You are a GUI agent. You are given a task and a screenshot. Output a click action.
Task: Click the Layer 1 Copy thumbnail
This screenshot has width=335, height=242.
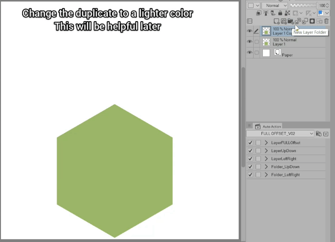point(266,31)
